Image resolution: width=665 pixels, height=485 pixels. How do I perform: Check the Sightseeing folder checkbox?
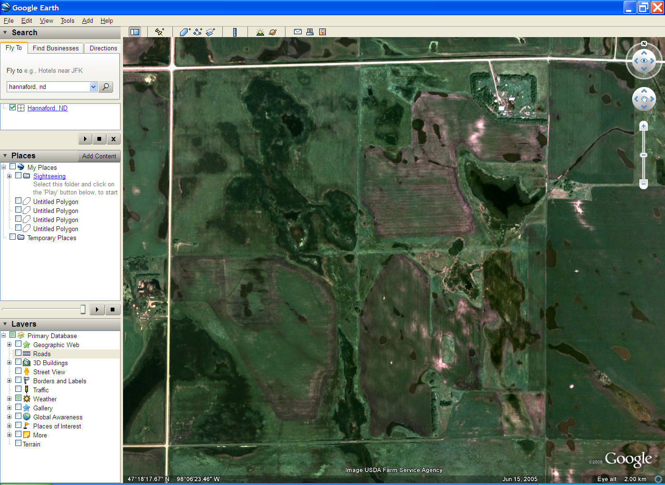pos(18,175)
